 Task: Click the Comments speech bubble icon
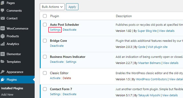(2, 10)
